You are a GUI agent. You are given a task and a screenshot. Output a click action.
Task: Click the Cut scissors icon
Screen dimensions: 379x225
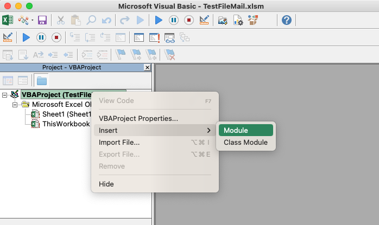pos(61,20)
